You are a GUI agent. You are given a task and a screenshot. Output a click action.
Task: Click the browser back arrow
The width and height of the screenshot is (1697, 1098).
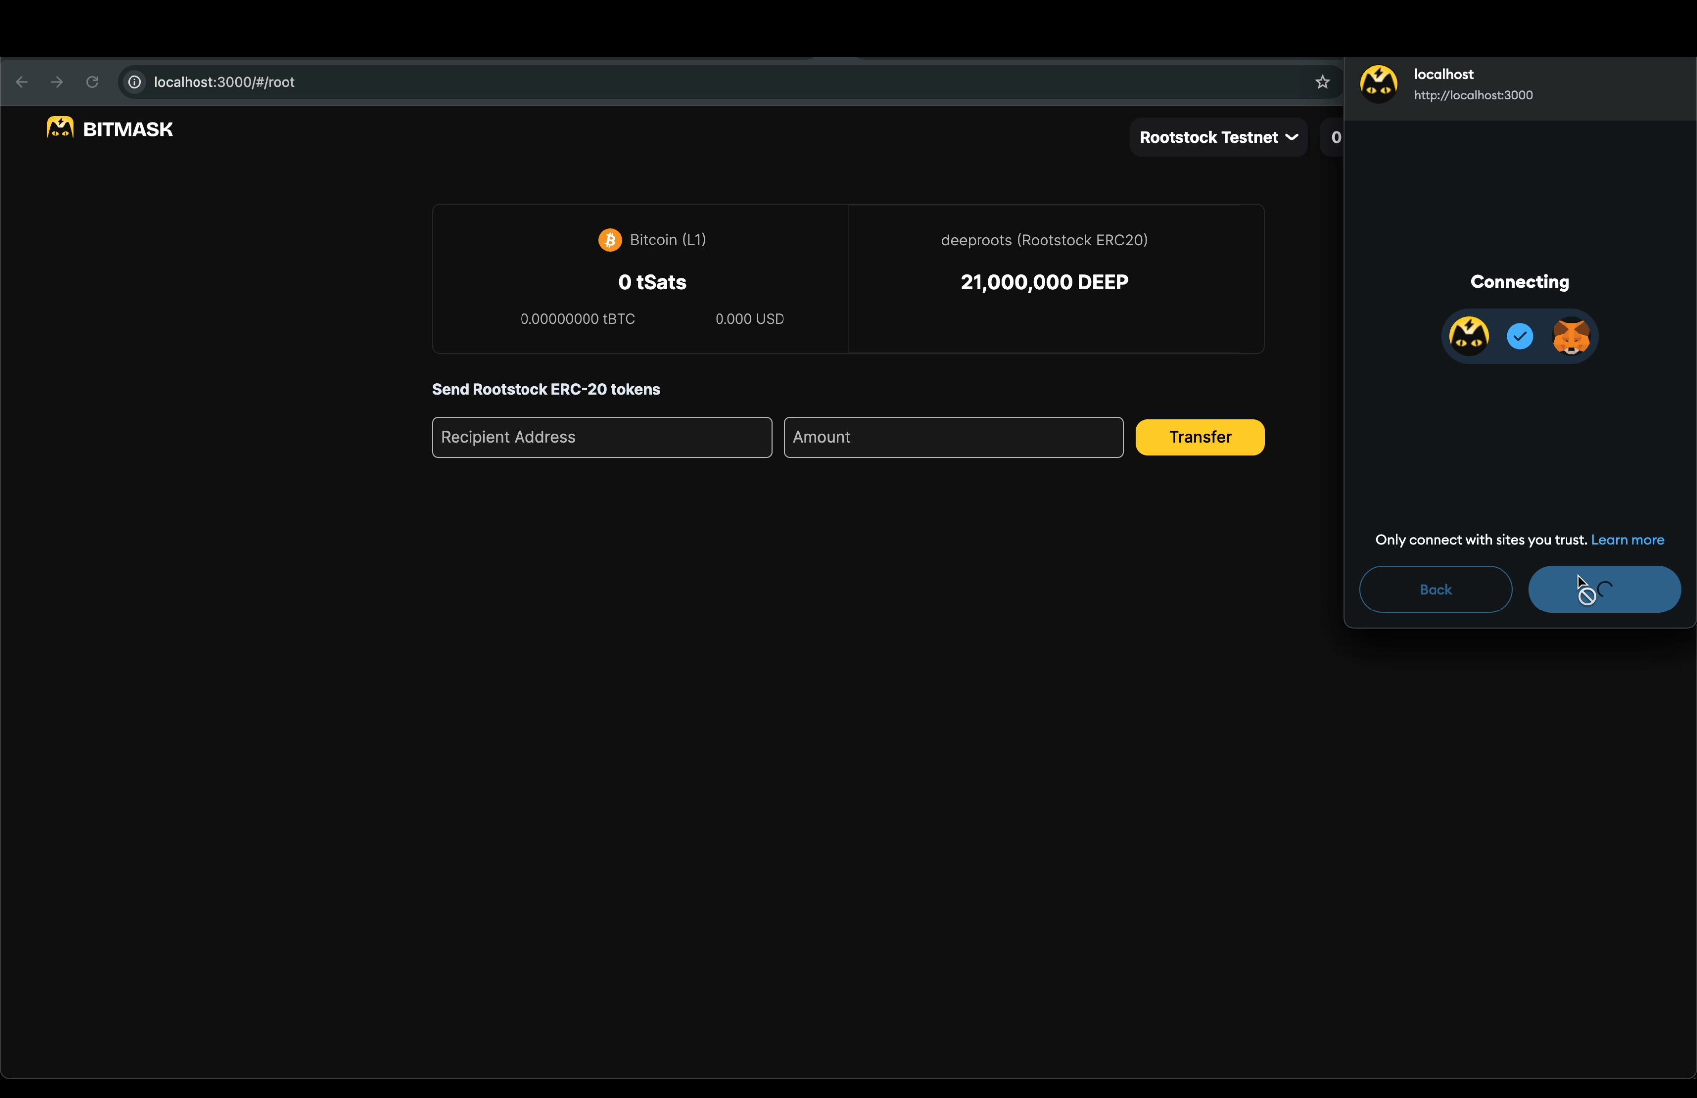(x=21, y=83)
